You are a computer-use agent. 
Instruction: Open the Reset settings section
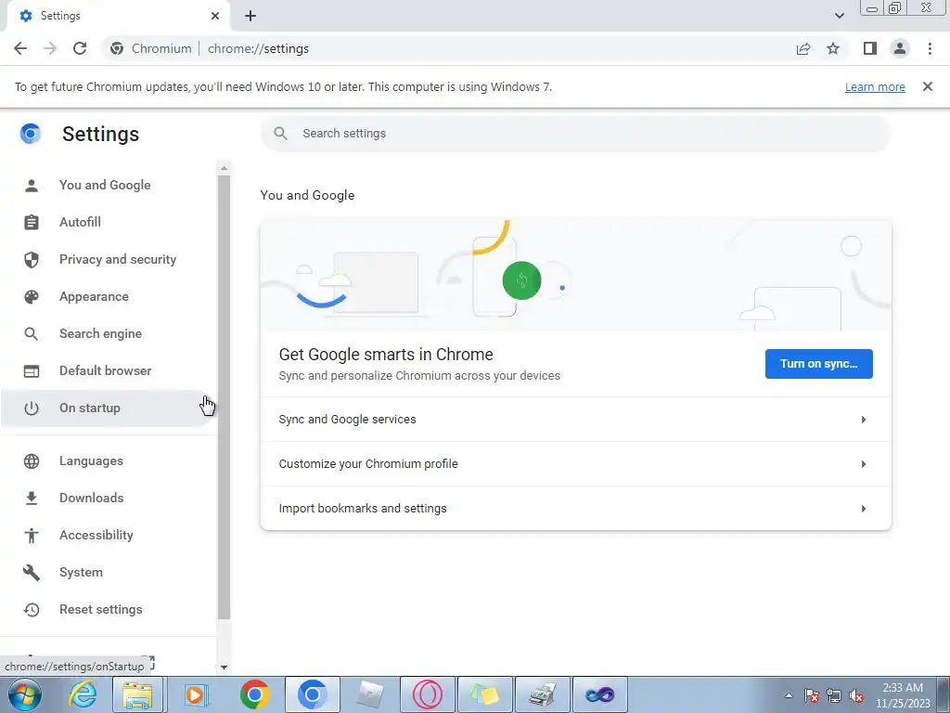[108, 609]
